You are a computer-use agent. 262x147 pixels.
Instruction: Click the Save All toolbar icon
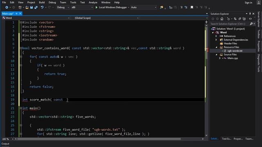36,7
